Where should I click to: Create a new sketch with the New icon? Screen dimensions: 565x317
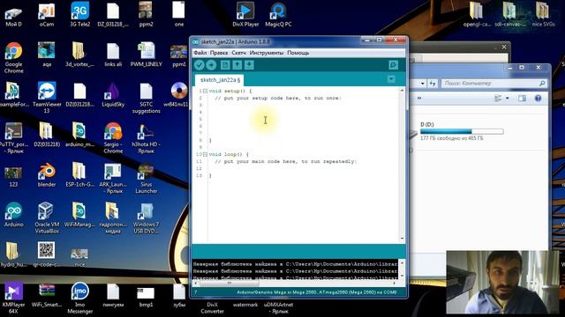pos(225,65)
